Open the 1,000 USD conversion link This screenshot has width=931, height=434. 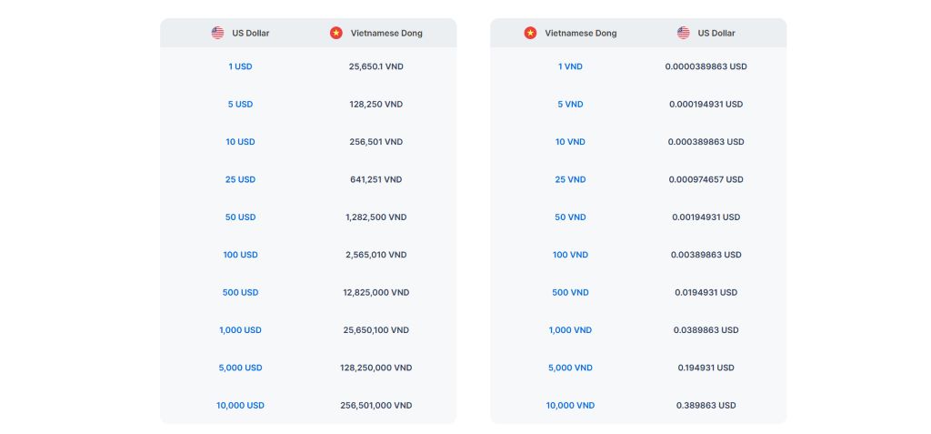tap(240, 330)
